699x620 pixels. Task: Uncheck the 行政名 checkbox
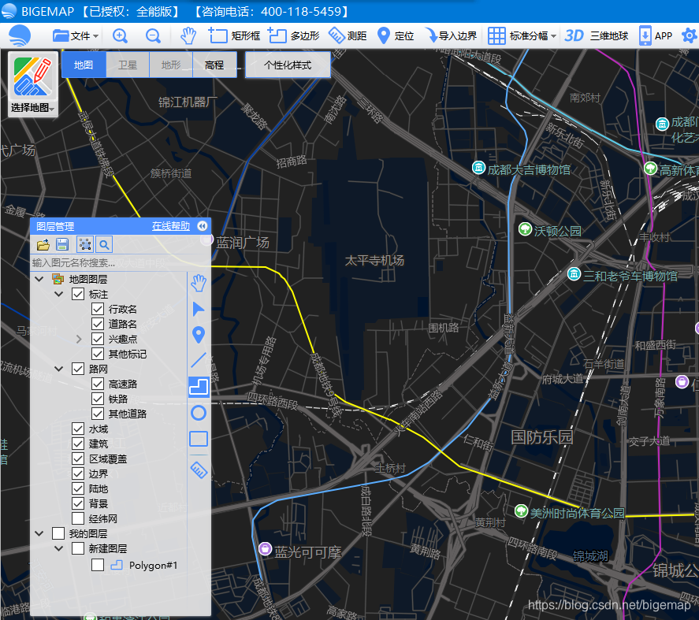pos(98,309)
